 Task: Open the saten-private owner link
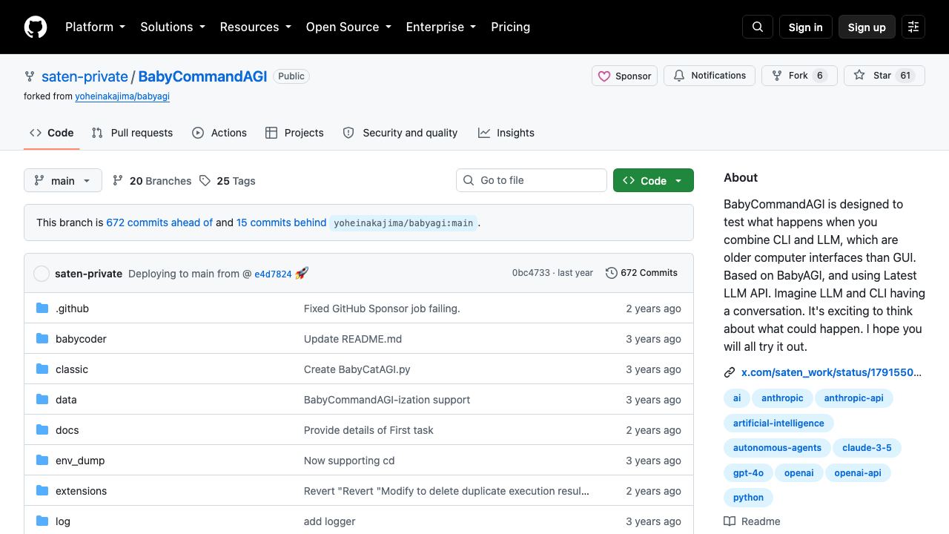[85, 76]
